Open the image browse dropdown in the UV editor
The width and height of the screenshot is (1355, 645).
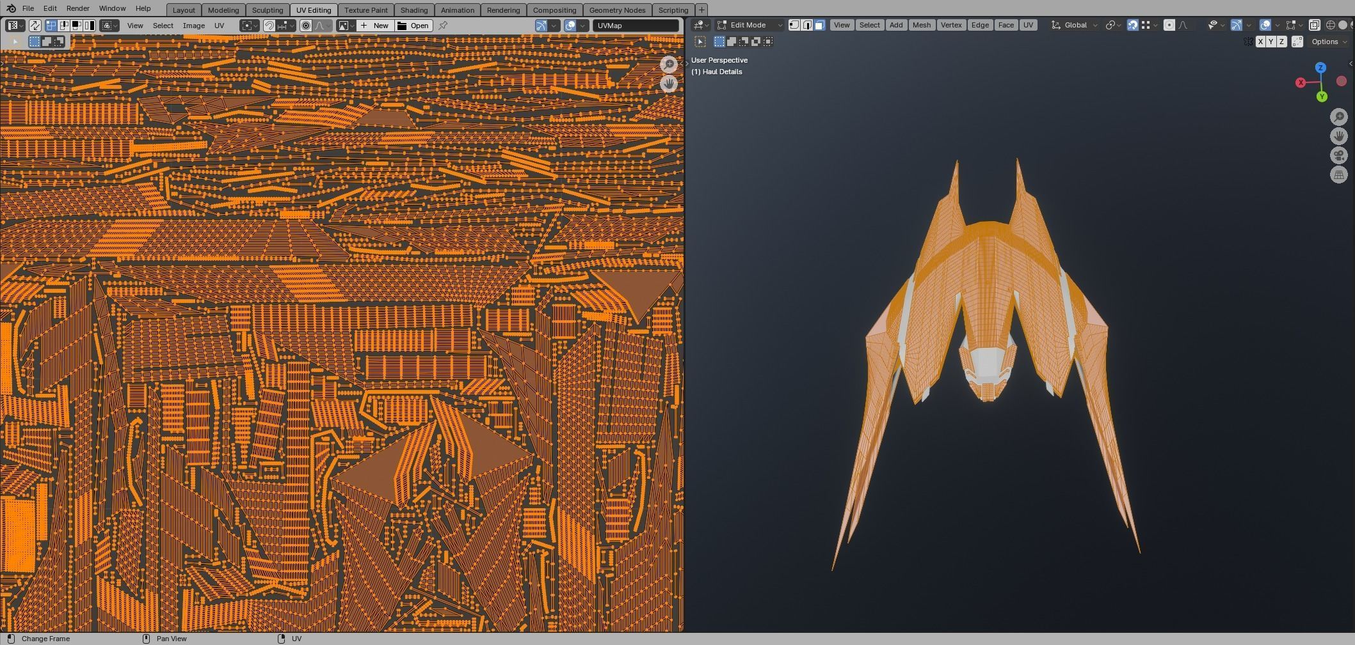[x=346, y=26]
